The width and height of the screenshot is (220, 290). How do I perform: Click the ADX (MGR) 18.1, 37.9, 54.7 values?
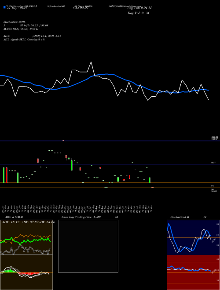(x=47, y=36)
